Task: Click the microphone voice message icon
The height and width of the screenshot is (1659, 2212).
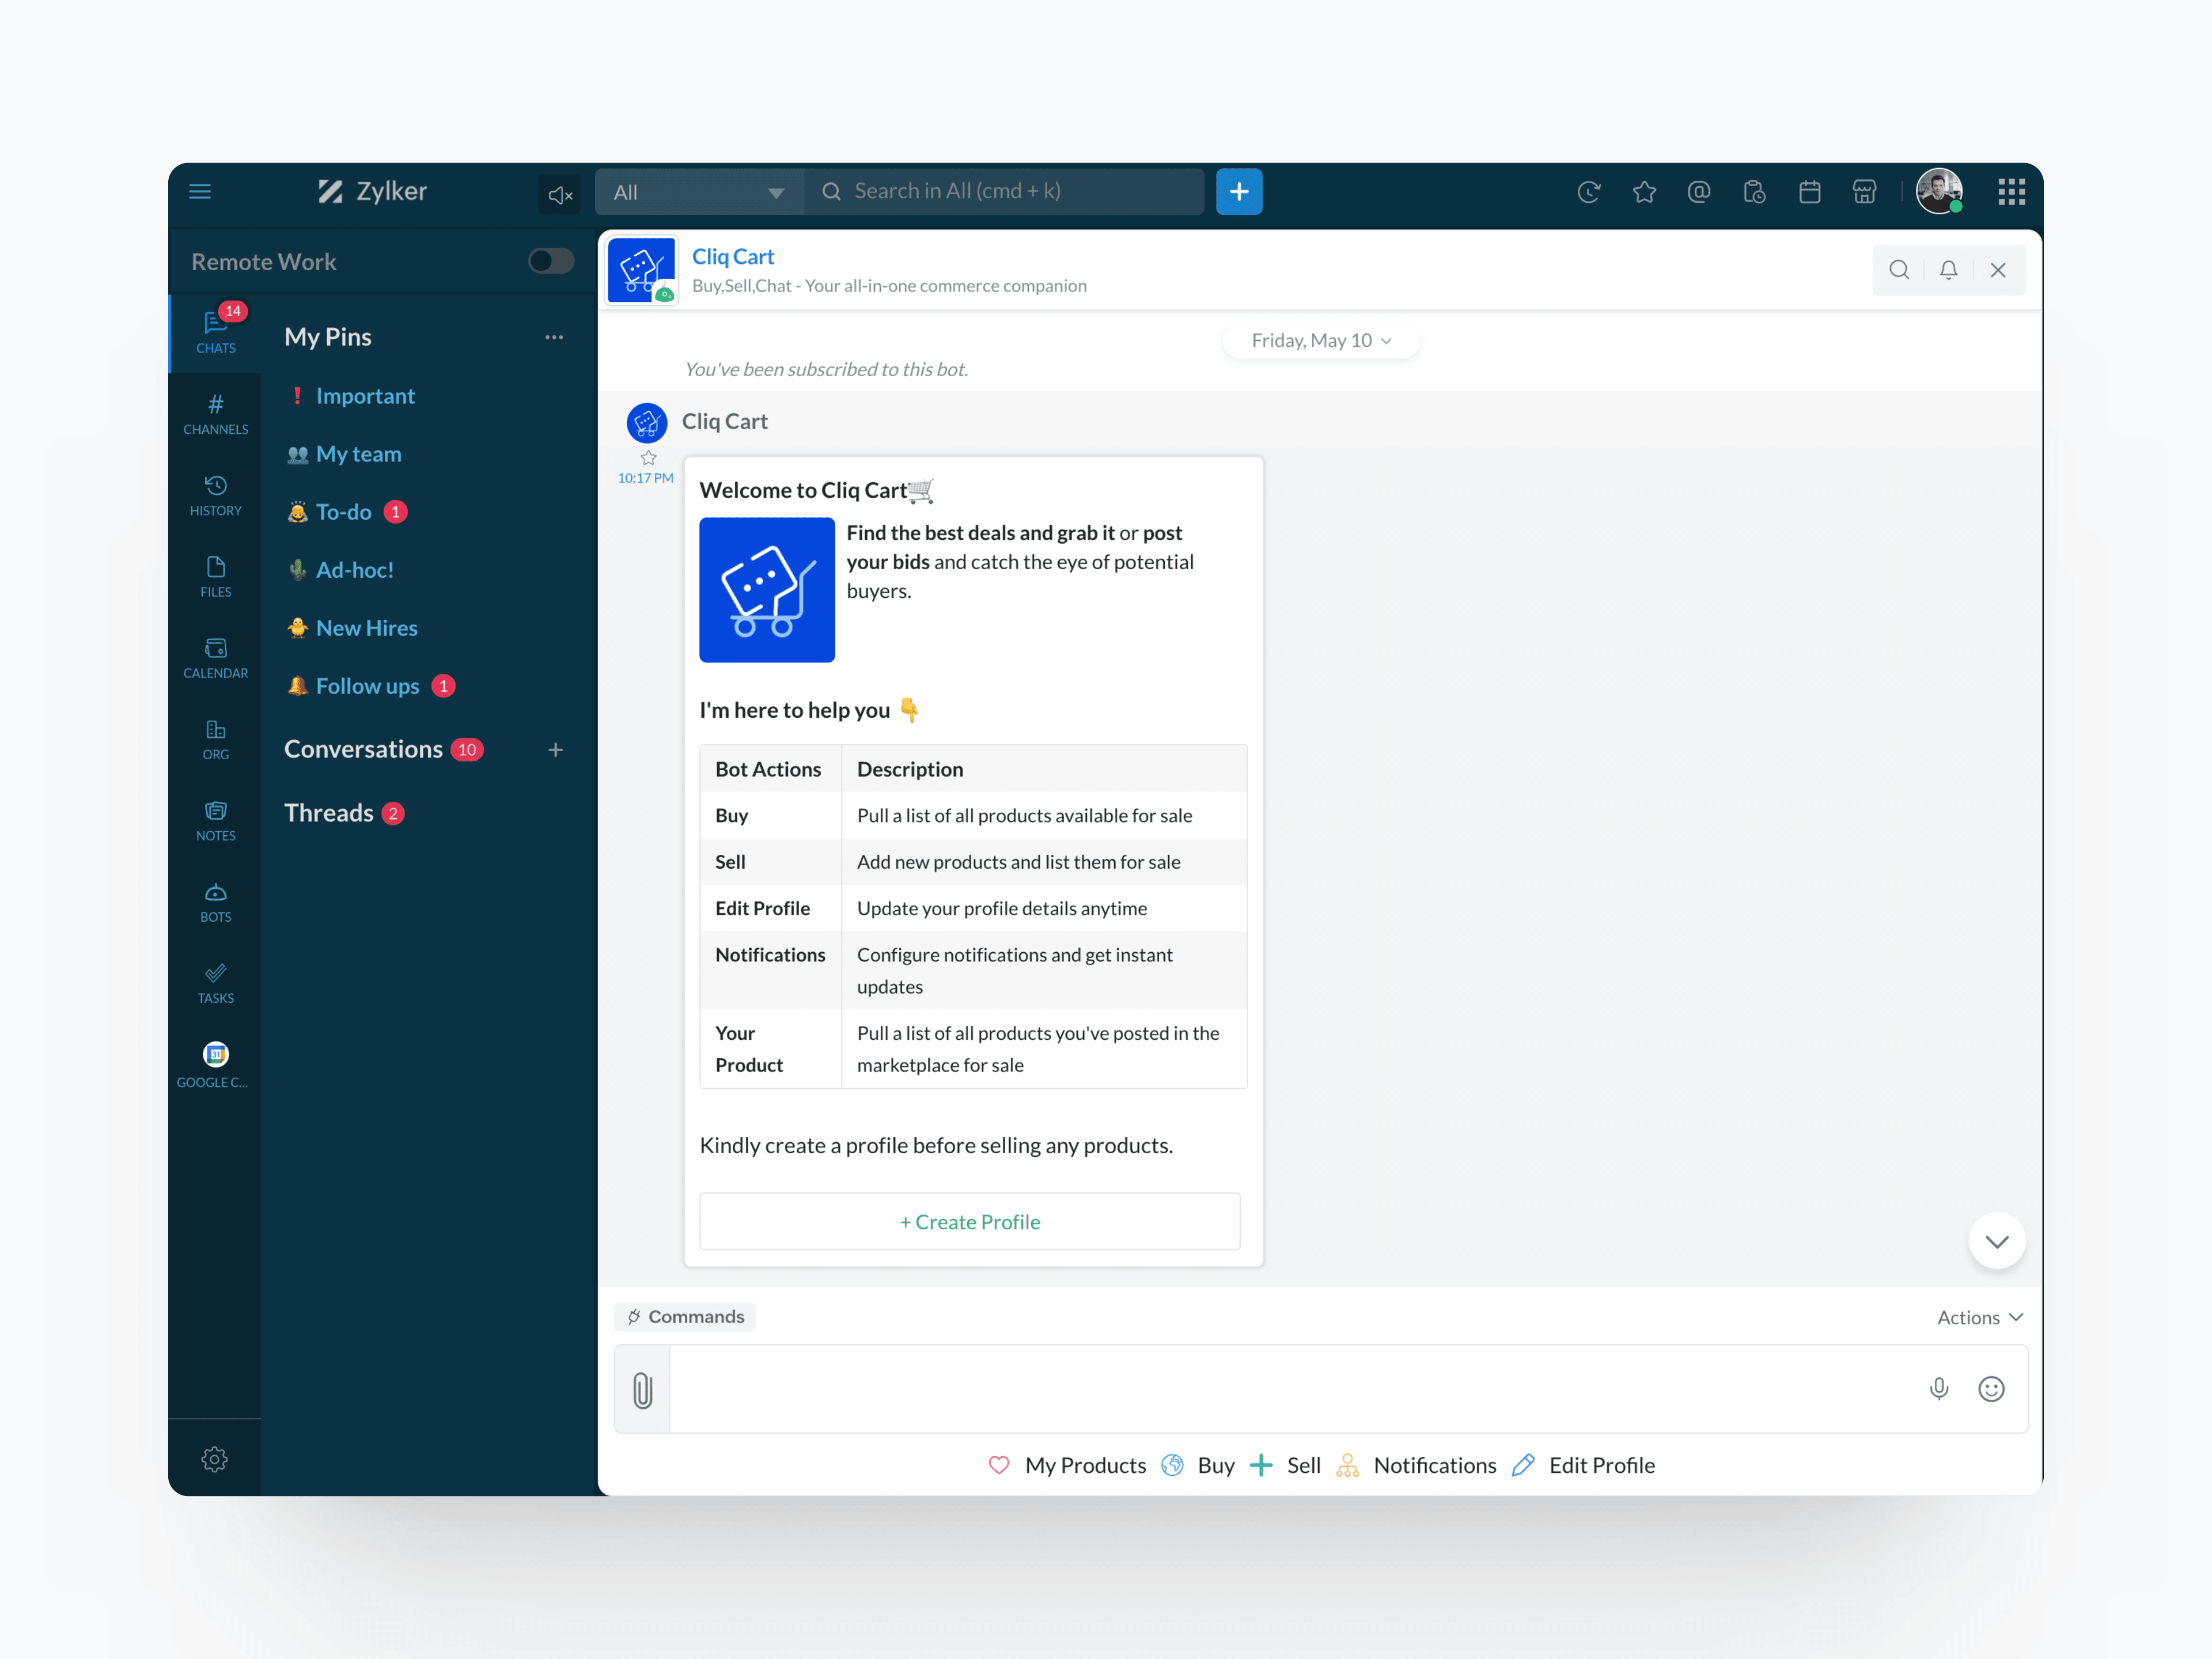Action: pyautogui.click(x=1938, y=1388)
